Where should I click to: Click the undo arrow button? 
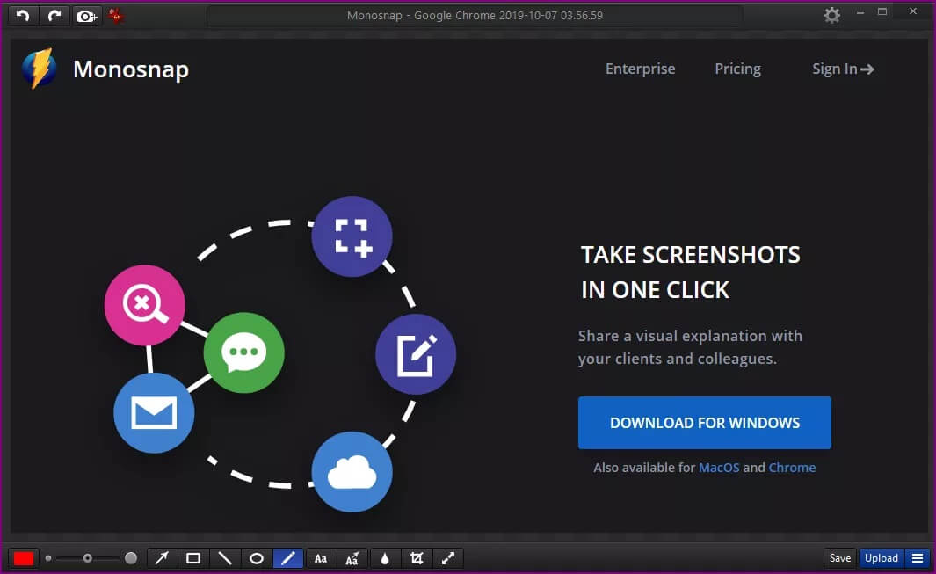pos(23,15)
